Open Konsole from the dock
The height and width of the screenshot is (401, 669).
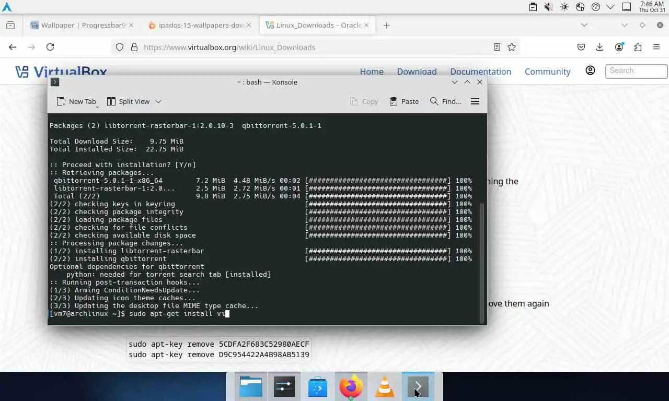coord(418,387)
